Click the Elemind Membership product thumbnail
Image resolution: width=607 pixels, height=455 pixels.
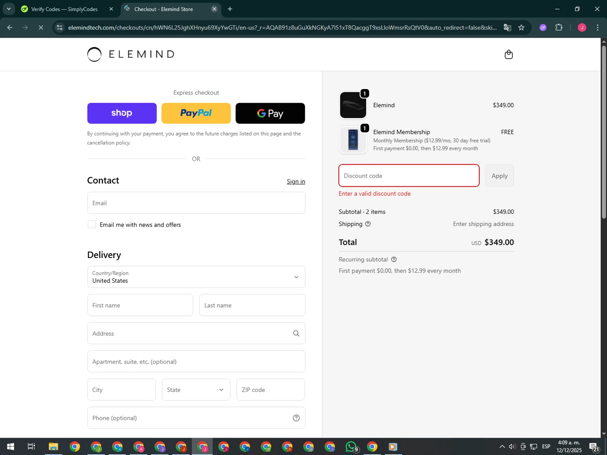[x=353, y=140]
